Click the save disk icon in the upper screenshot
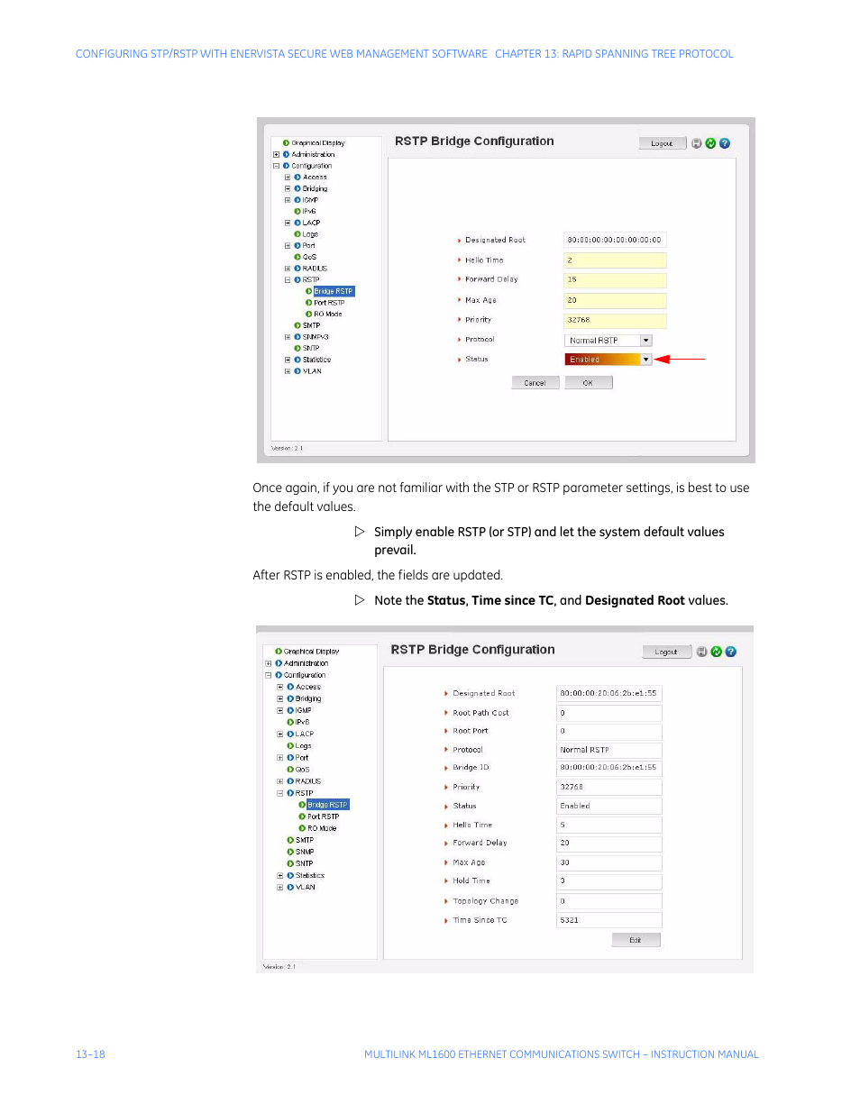 (x=697, y=143)
